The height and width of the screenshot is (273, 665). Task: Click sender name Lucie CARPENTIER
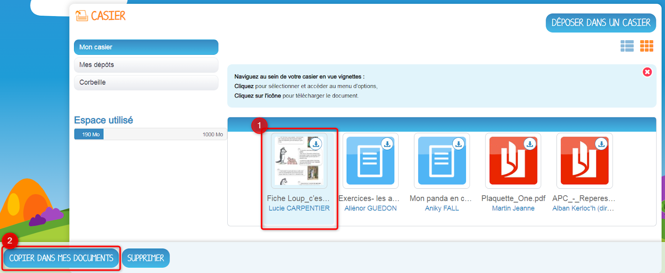[x=299, y=208]
